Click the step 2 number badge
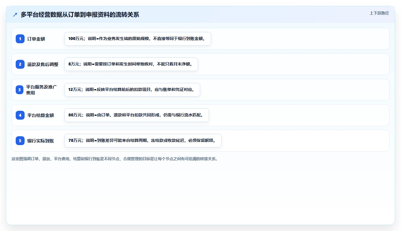 pyautogui.click(x=20, y=64)
